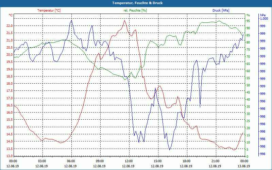This screenshot has width=272, height=170.
Task: Click the blue 'hPa' axis unit label
Action: click(263, 15)
